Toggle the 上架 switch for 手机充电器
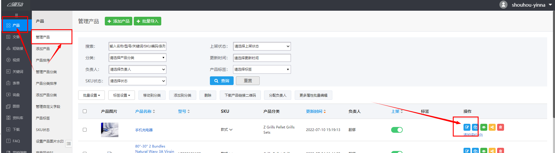 [397, 130]
